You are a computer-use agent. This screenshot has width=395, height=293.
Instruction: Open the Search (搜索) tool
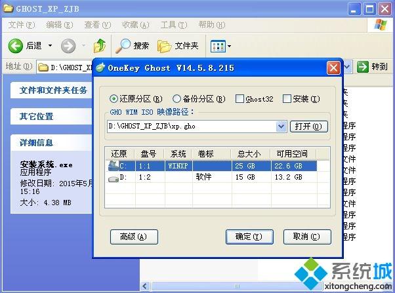click(x=133, y=46)
